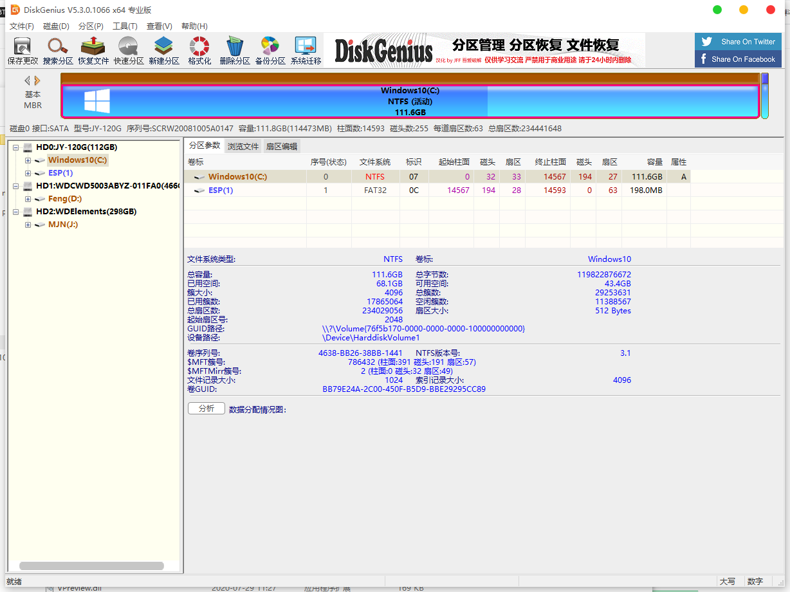Open the View (查看) menu
Screen dimensions: 790x592
(x=159, y=26)
